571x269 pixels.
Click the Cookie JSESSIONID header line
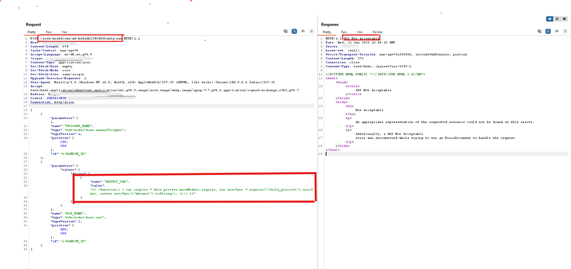click(x=83, y=98)
